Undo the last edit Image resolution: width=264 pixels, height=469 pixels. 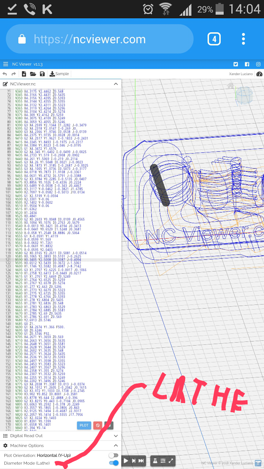coord(5,74)
